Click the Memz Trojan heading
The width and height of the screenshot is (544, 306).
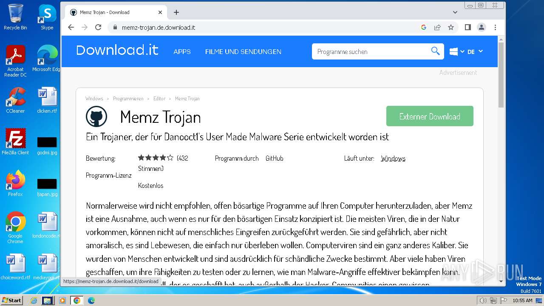tap(161, 117)
